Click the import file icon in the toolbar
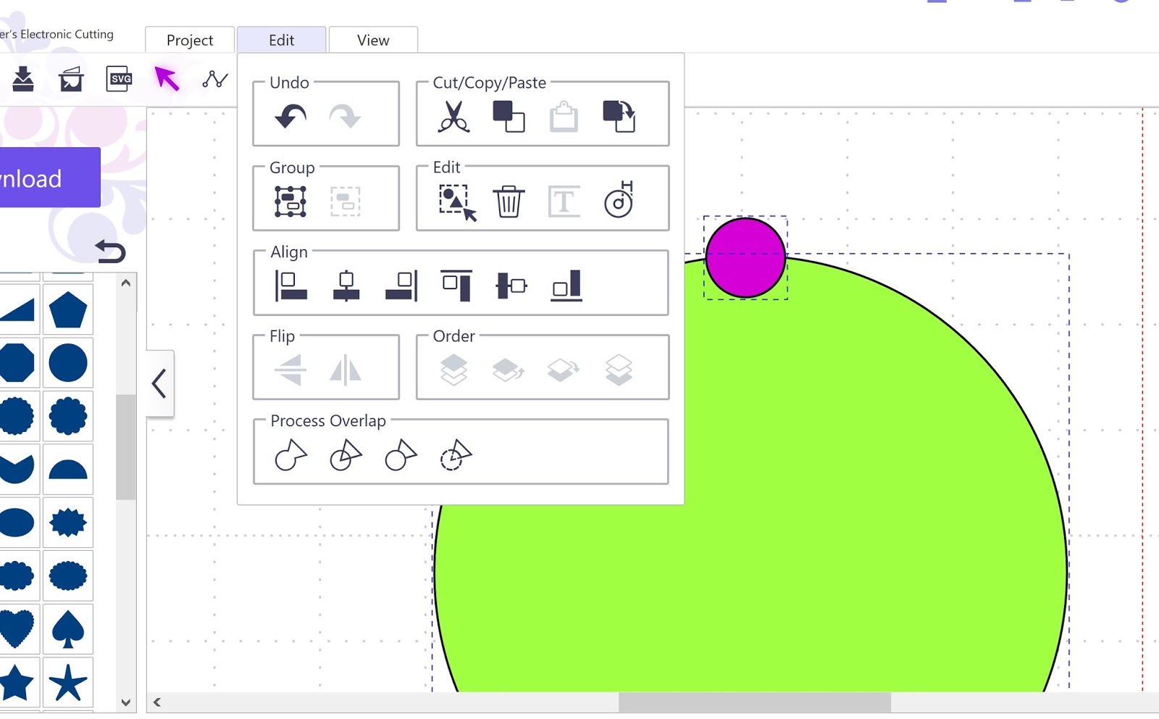The height and width of the screenshot is (719, 1159). point(22,80)
